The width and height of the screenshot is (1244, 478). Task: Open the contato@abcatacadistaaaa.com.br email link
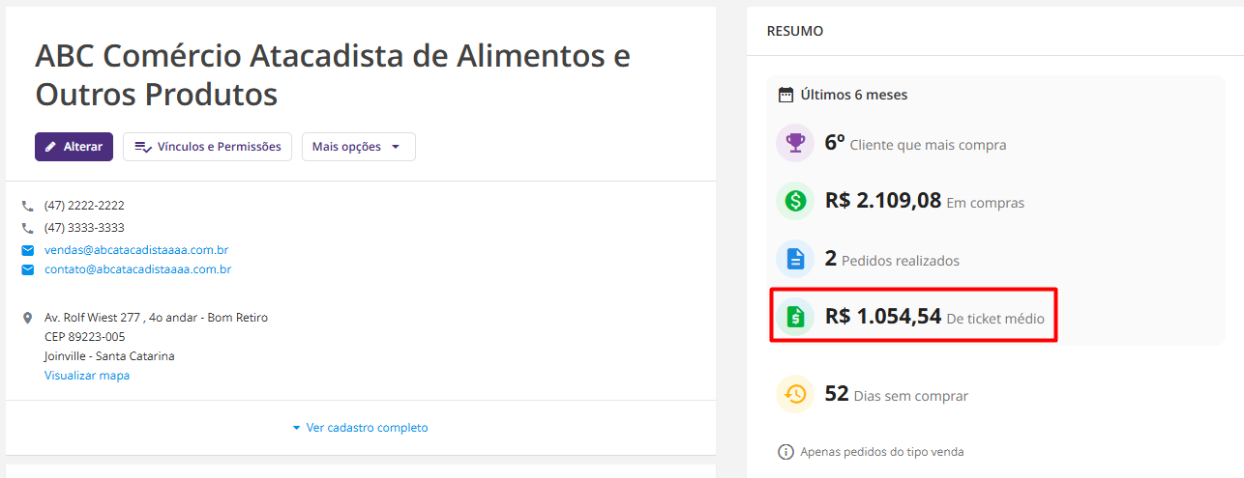[x=137, y=269]
